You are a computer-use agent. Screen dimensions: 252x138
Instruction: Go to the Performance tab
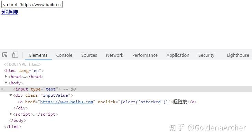[145, 55]
